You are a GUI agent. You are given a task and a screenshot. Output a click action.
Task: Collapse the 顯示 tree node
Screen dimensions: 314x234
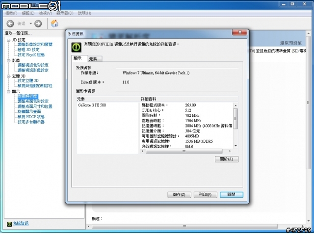click(x=9, y=92)
